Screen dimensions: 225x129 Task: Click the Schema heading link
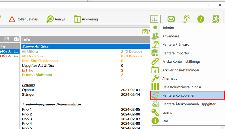click(28, 85)
